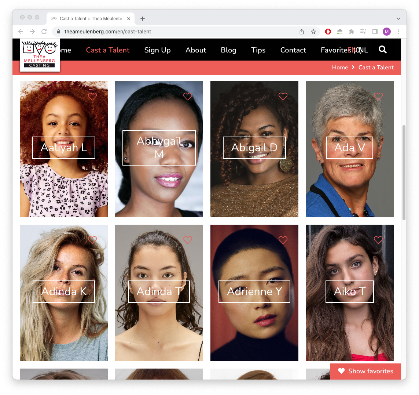Open the Extensions puzzle menu
Screen dimensions: 419x395
[x=352, y=32]
